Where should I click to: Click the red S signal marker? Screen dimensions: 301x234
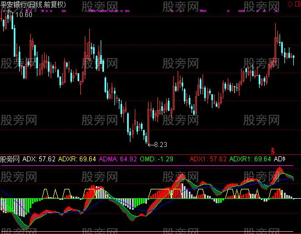click(x=273, y=151)
